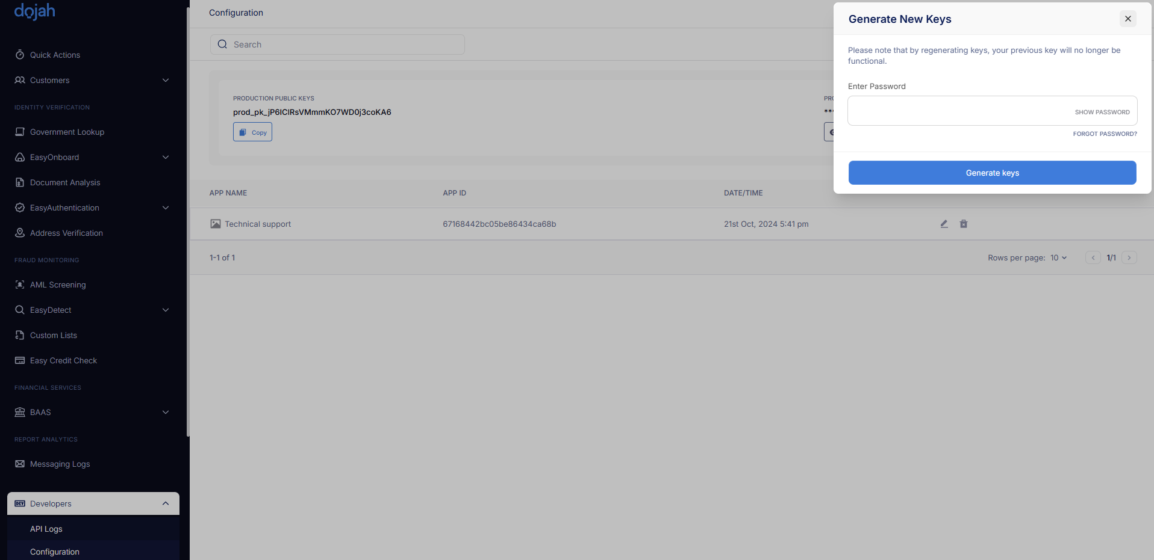Click the Quick Actions stopwatch icon
Viewport: 1154px width, 560px height.
[x=20, y=55]
